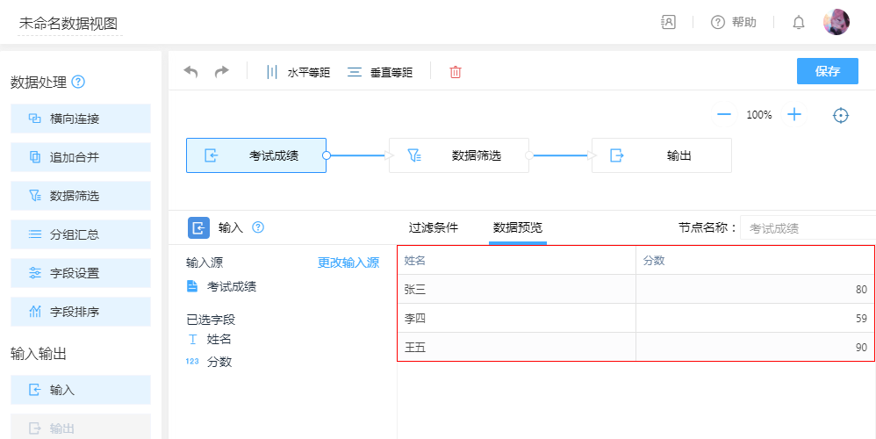
Task: Click the red delete trash icon
Action: [x=456, y=72]
